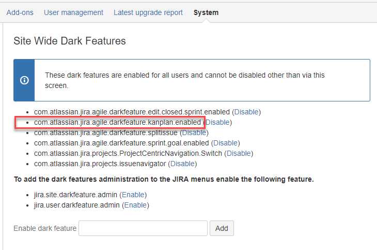The height and width of the screenshot is (250, 377).
Task: Click jira.user.darkfeature.admin text
Action: pyautogui.click(x=77, y=205)
